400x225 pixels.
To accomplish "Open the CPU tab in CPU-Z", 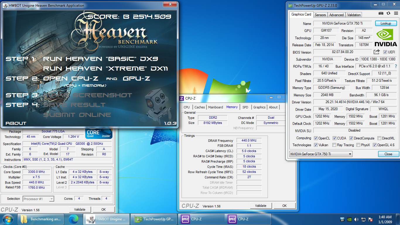I will tap(187, 107).
